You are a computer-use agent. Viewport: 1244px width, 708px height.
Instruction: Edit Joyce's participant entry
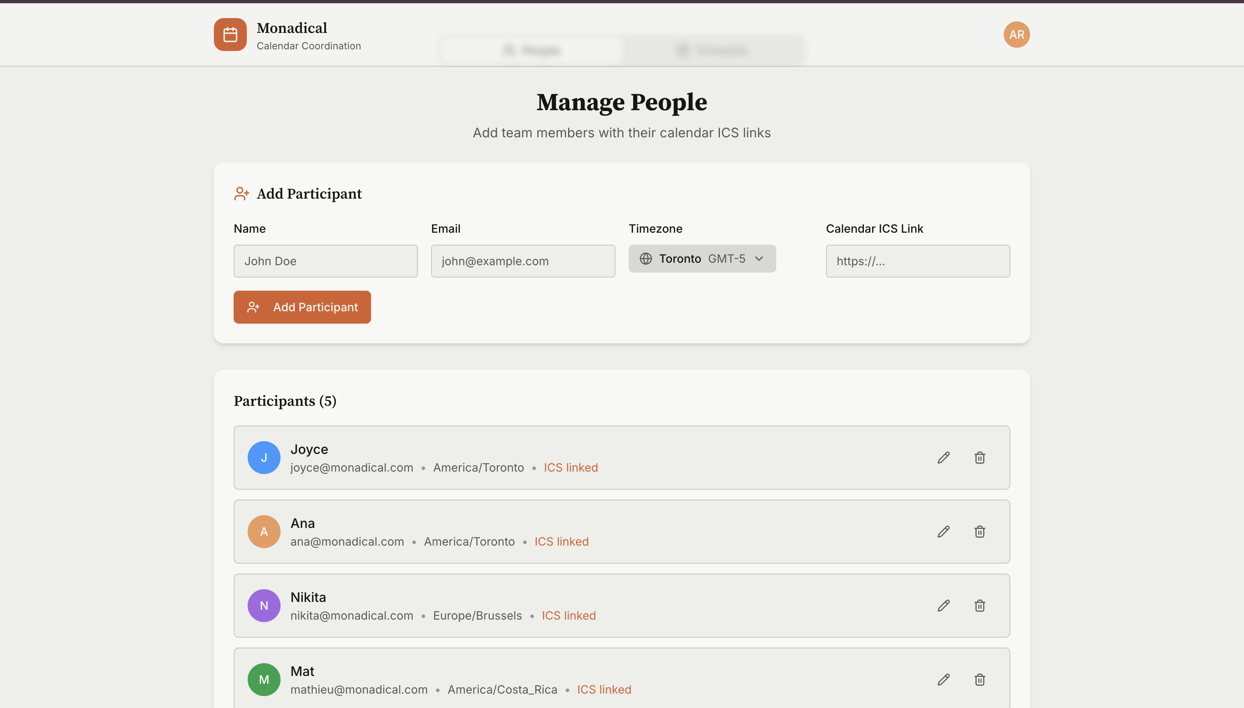[x=943, y=458]
